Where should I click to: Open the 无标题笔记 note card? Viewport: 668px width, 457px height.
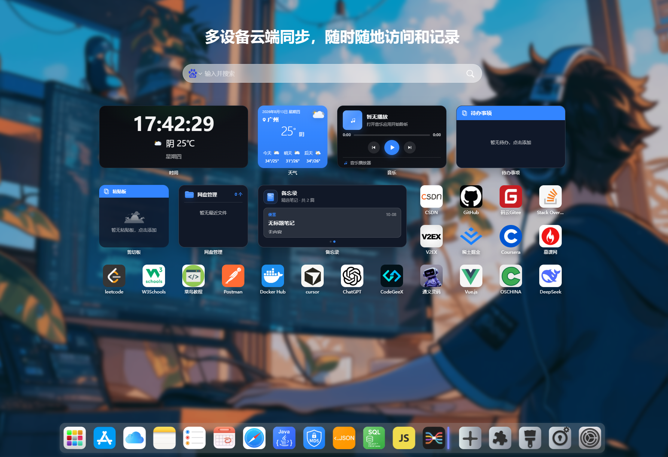(332, 223)
